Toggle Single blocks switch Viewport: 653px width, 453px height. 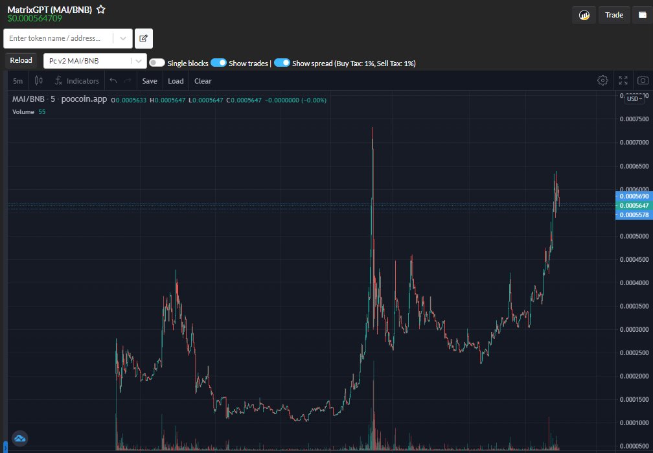pyautogui.click(x=157, y=62)
